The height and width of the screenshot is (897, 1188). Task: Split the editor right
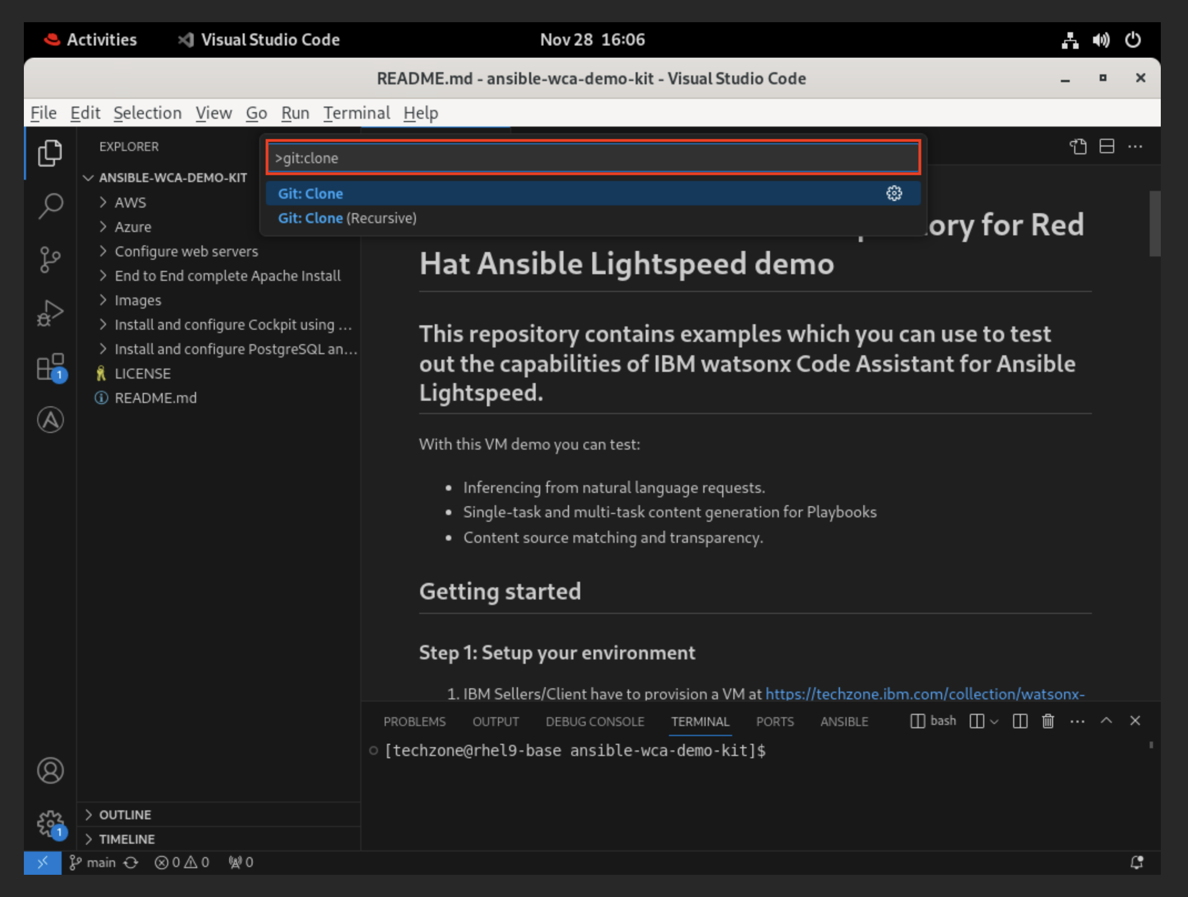pos(1106,147)
